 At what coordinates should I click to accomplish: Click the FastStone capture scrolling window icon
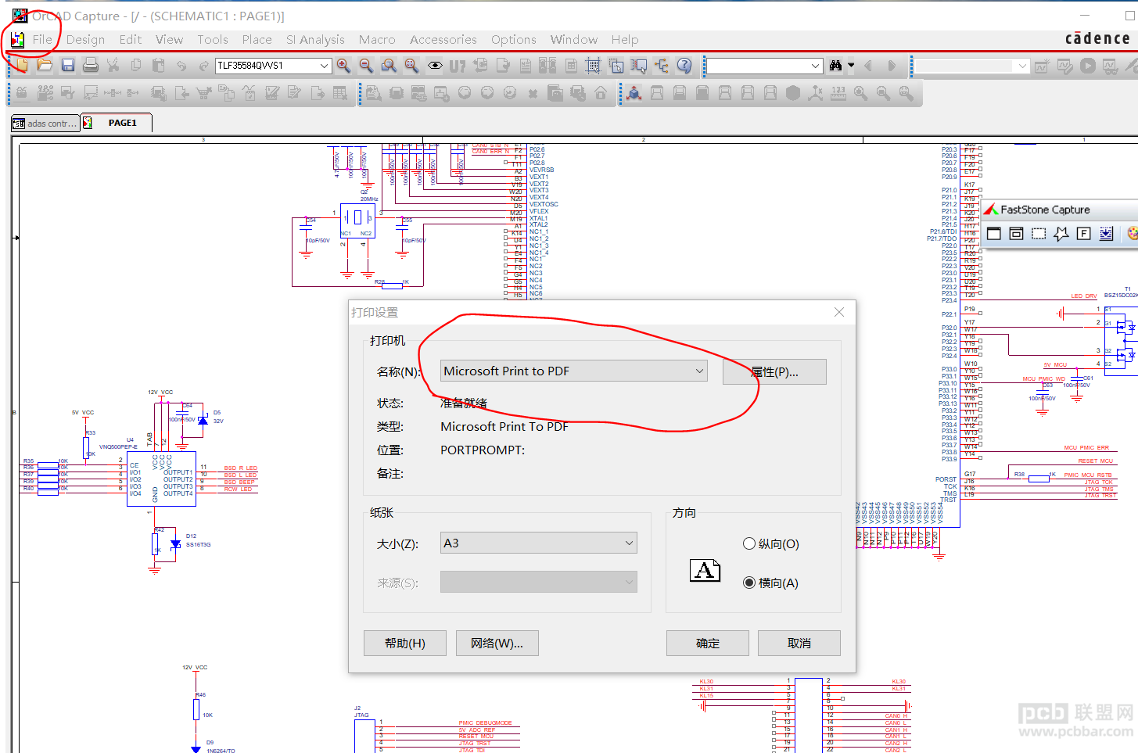click(1107, 234)
